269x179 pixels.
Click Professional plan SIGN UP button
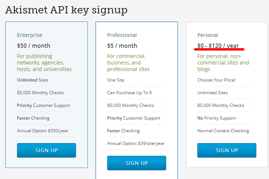(136, 163)
